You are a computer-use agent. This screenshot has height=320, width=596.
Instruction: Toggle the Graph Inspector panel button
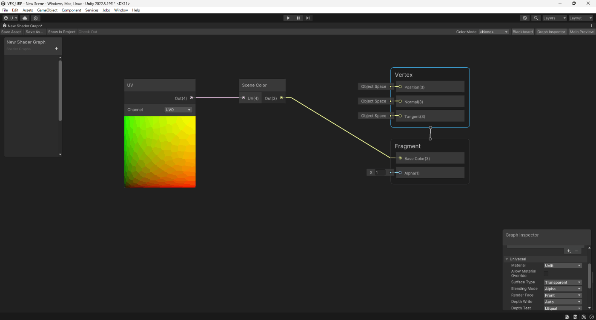[551, 32]
